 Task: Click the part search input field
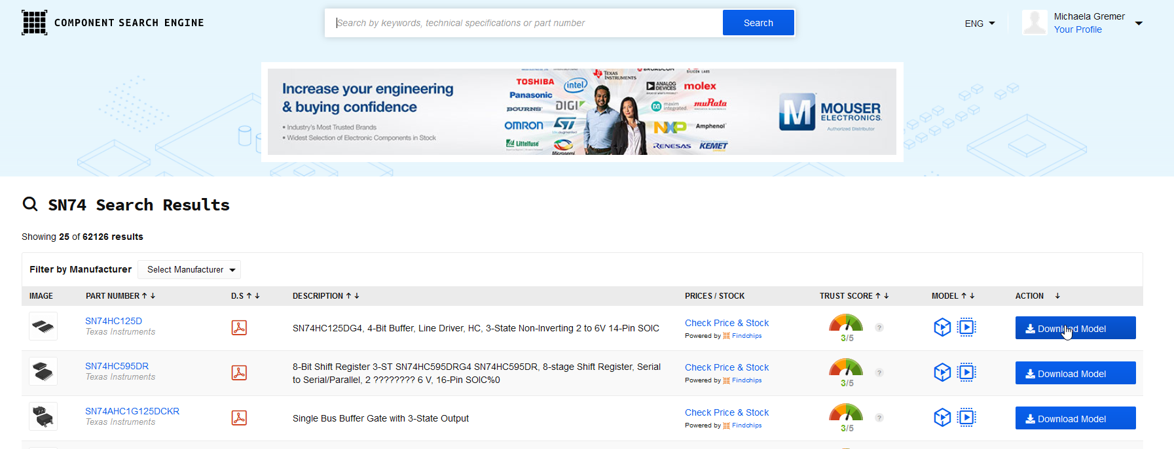[x=524, y=23]
